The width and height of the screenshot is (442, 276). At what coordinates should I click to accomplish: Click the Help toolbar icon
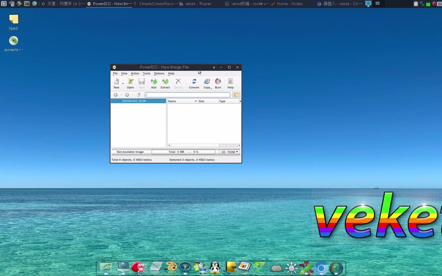(230, 84)
